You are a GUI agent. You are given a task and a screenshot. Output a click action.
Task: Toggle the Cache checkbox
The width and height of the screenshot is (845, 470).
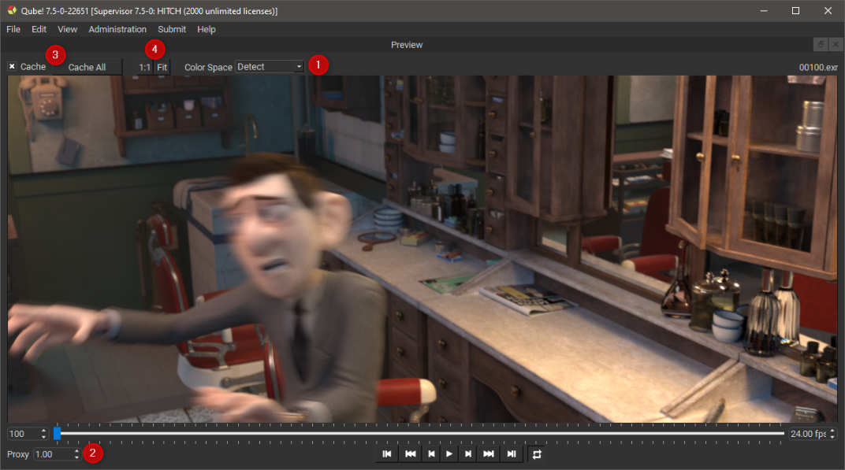pos(13,67)
